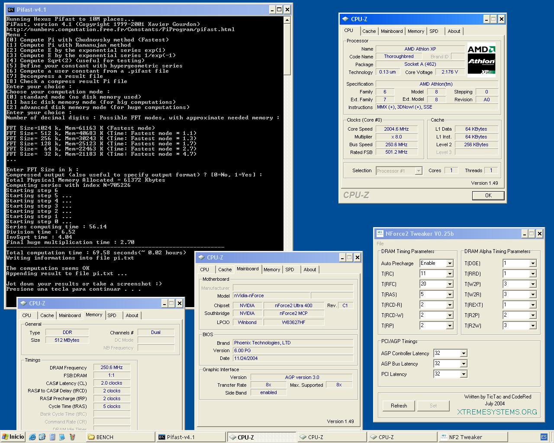This screenshot has height=443, width=554.
Task: Switch to the BENCH folder taskbar button
Action: pyautogui.click(x=120, y=437)
